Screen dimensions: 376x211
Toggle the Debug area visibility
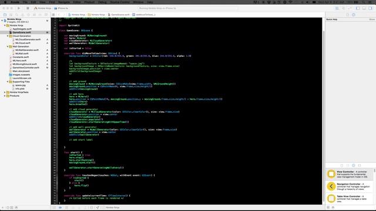[364, 8]
